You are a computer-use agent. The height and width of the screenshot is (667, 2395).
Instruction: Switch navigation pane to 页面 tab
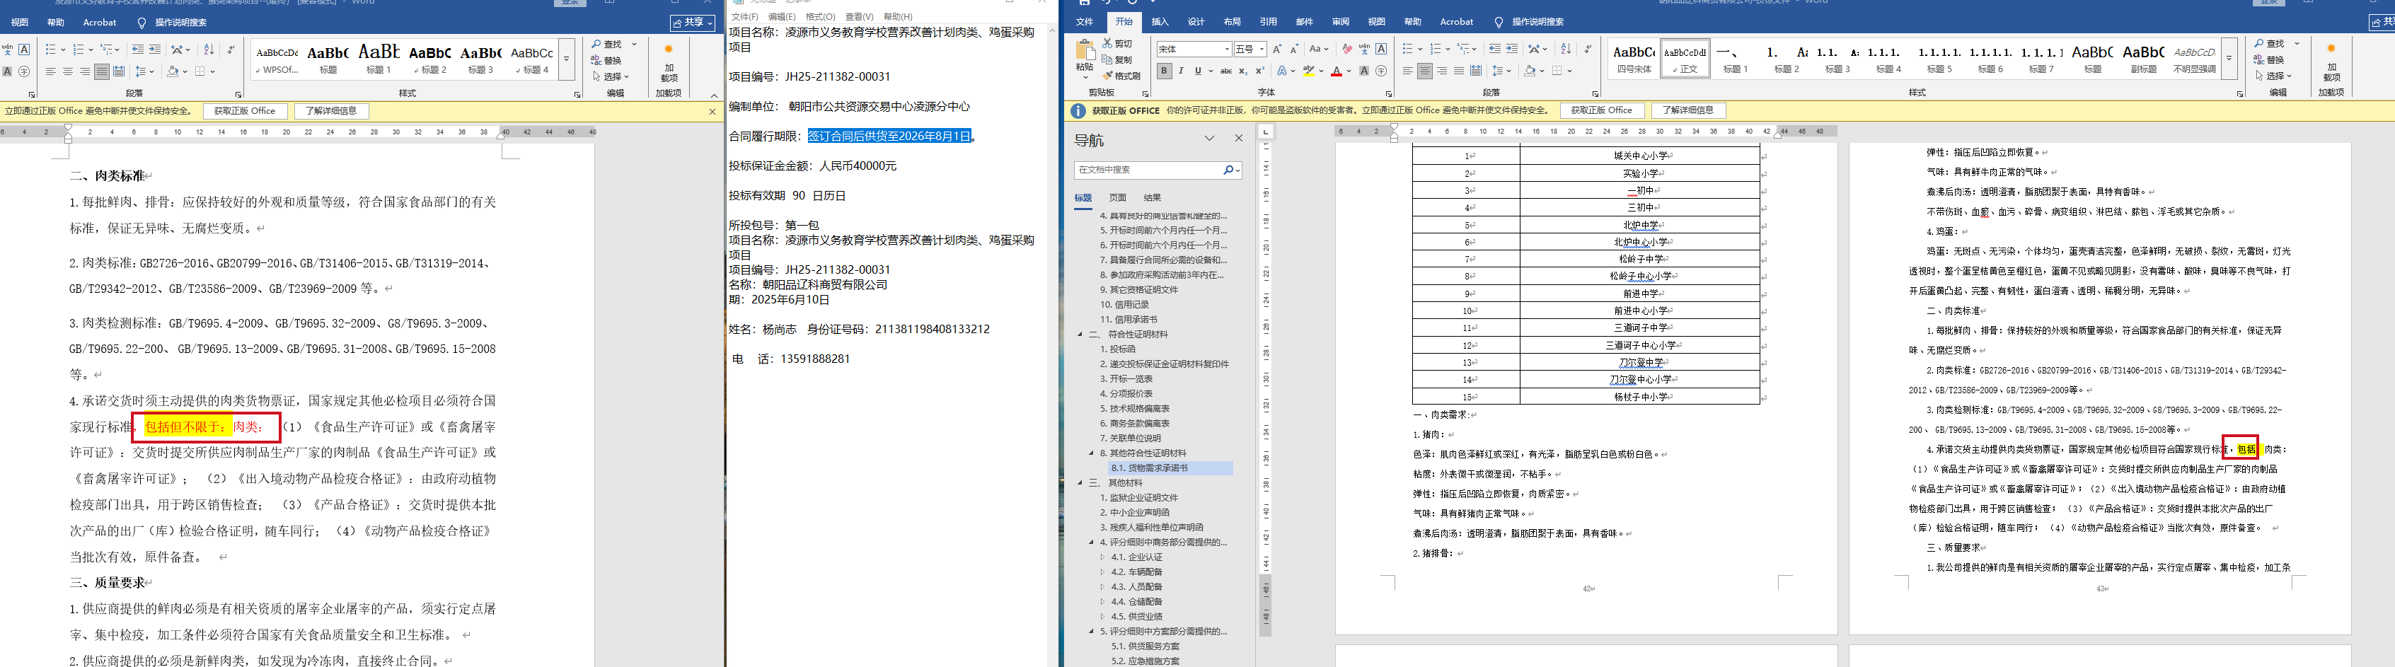coord(1117,198)
